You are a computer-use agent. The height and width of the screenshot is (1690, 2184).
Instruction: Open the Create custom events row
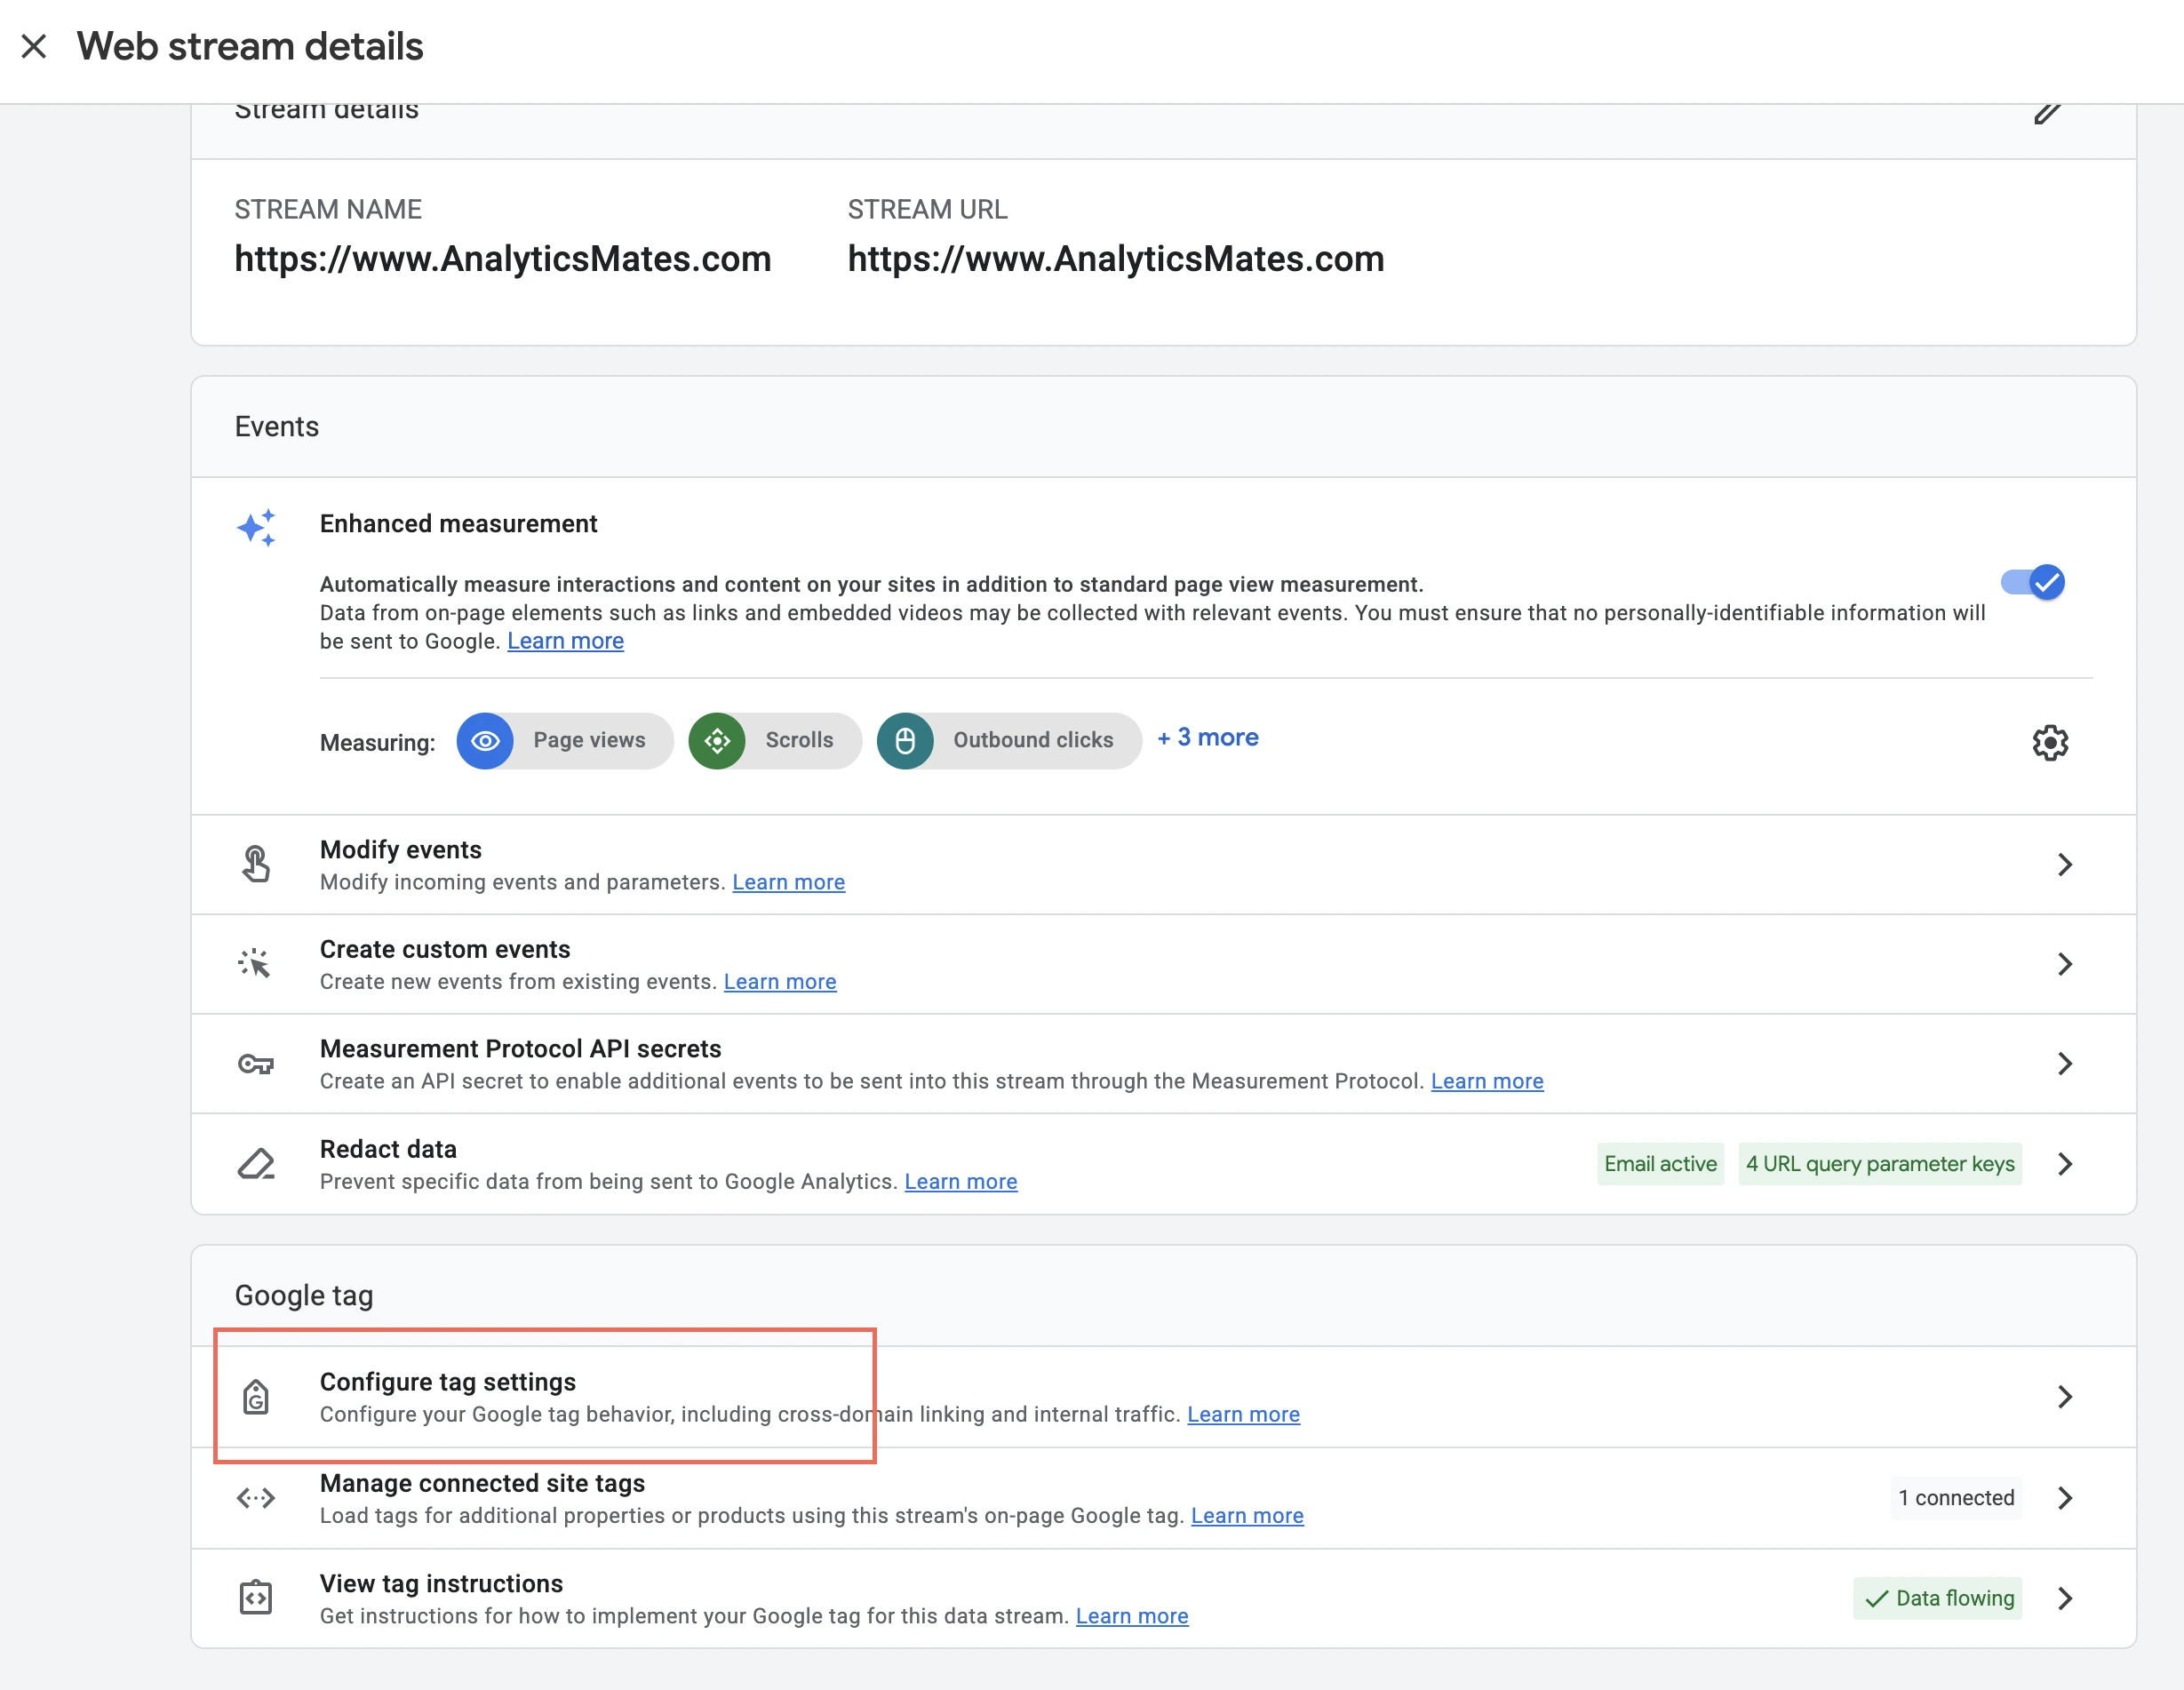pos(1163,964)
